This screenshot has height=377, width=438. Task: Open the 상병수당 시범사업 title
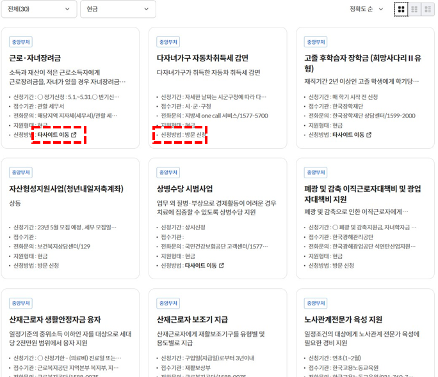point(184,188)
